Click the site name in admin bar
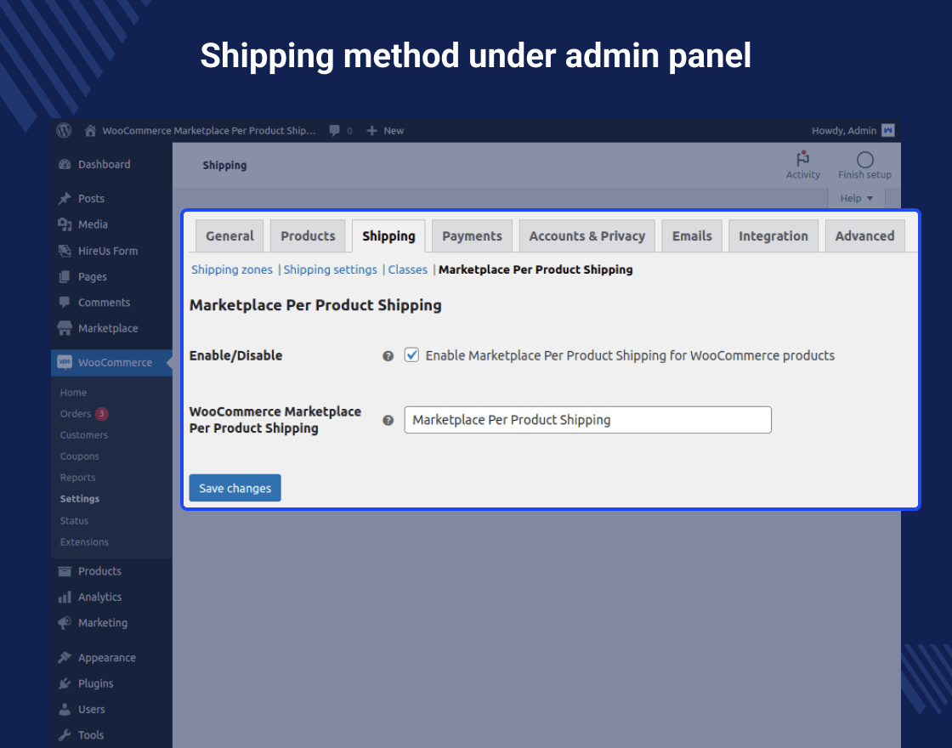This screenshot has width=952, height=748. point(209,131)
